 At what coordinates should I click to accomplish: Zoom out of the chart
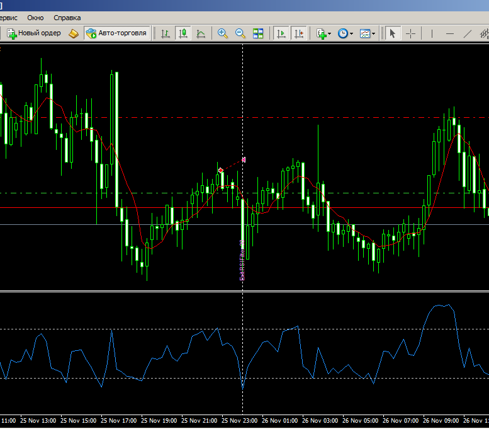click(x=240, y=33)
